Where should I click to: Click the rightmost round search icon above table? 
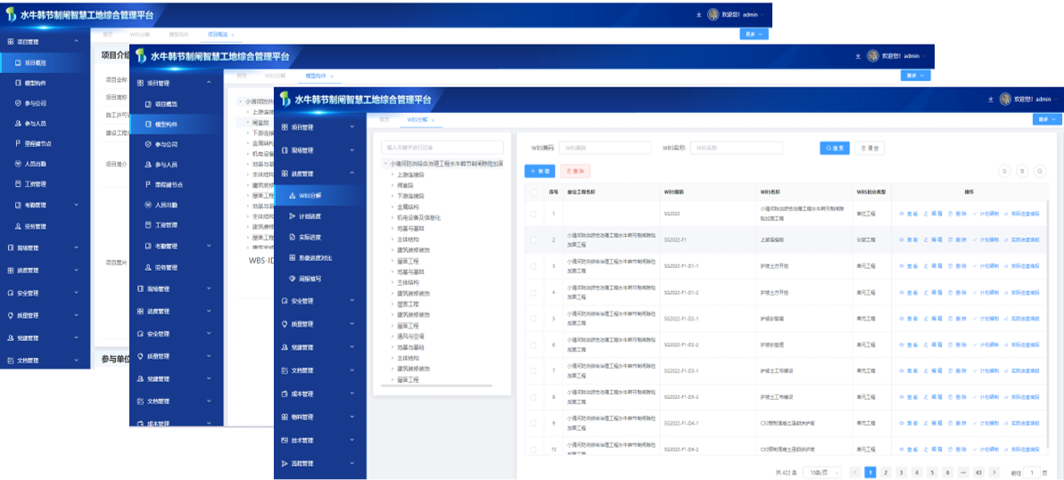pos(1041,171)
